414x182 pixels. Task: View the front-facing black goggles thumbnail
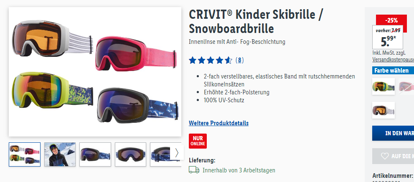pyautogui.click(x=131, y=154)
